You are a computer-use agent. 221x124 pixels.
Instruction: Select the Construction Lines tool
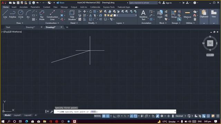point(52,15)
